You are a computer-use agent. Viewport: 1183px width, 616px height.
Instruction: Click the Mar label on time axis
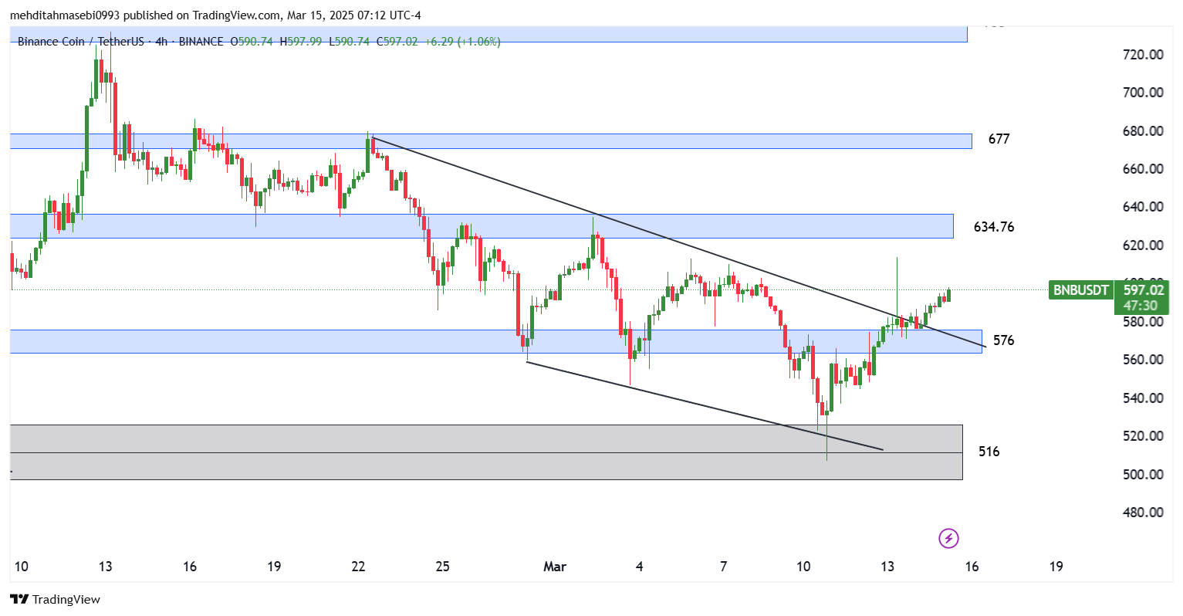tap(555, 567)
